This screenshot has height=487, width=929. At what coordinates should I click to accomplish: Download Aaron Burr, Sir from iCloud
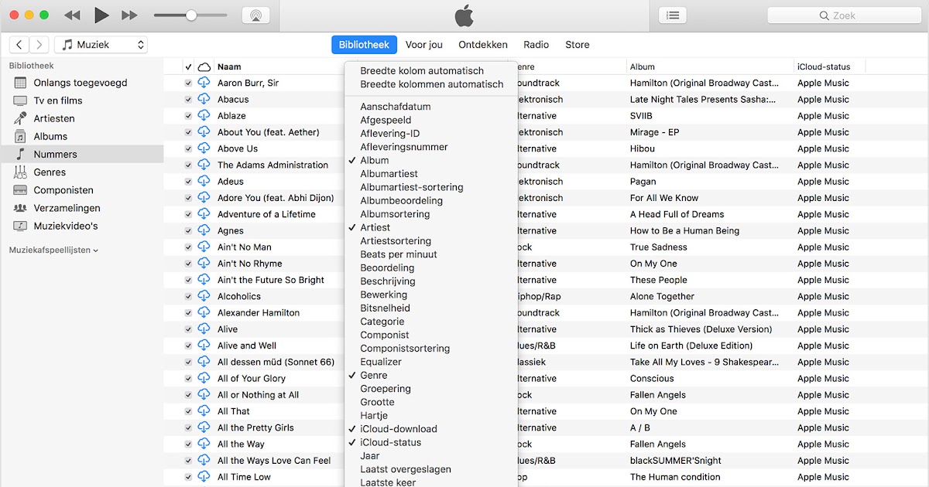click(204, 83)
